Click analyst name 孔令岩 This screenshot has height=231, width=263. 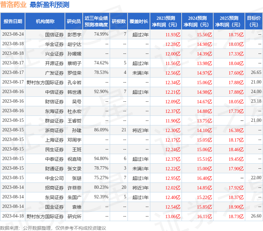point(74,82)
